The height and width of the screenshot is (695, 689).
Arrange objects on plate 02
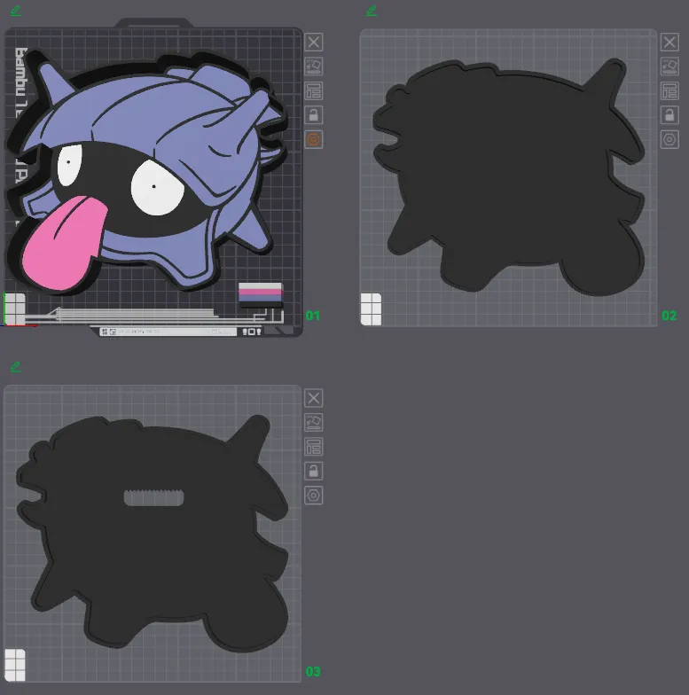(x=669, y=91)
